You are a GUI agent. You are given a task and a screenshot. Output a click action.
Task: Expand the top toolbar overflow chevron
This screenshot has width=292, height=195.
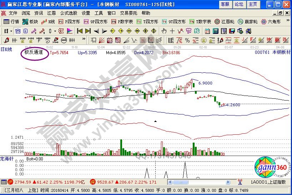click(x=288, y=20)
